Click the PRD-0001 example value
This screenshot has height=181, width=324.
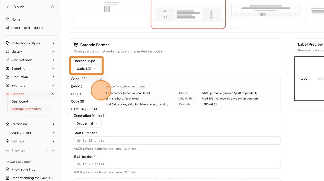(x=210, y=104)
